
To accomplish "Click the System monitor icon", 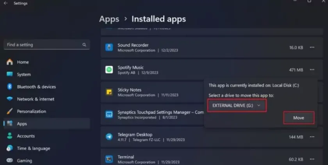I will click(x=10, y=74).
